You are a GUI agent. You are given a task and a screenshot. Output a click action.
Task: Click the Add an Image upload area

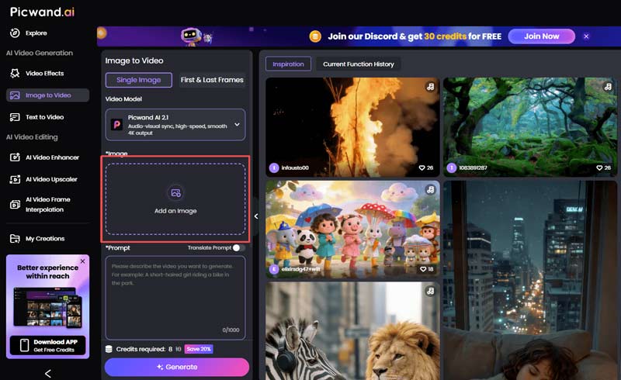pyautogui.click(x=175, y=197)
